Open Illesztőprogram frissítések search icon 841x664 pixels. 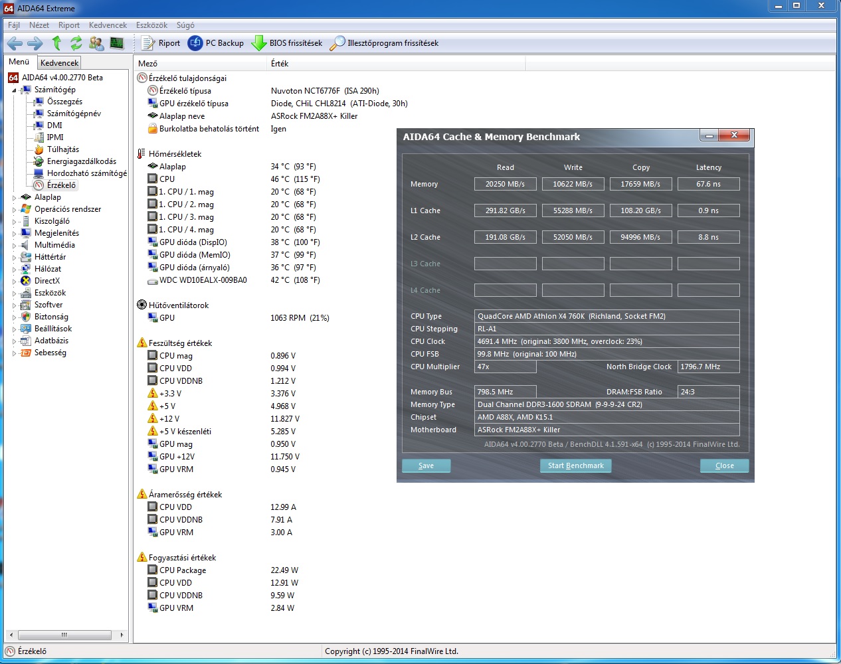[x=337, y=43]
